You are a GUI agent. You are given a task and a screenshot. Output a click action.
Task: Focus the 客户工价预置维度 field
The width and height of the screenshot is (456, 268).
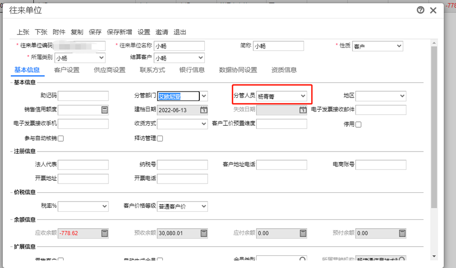click(281, 124)
